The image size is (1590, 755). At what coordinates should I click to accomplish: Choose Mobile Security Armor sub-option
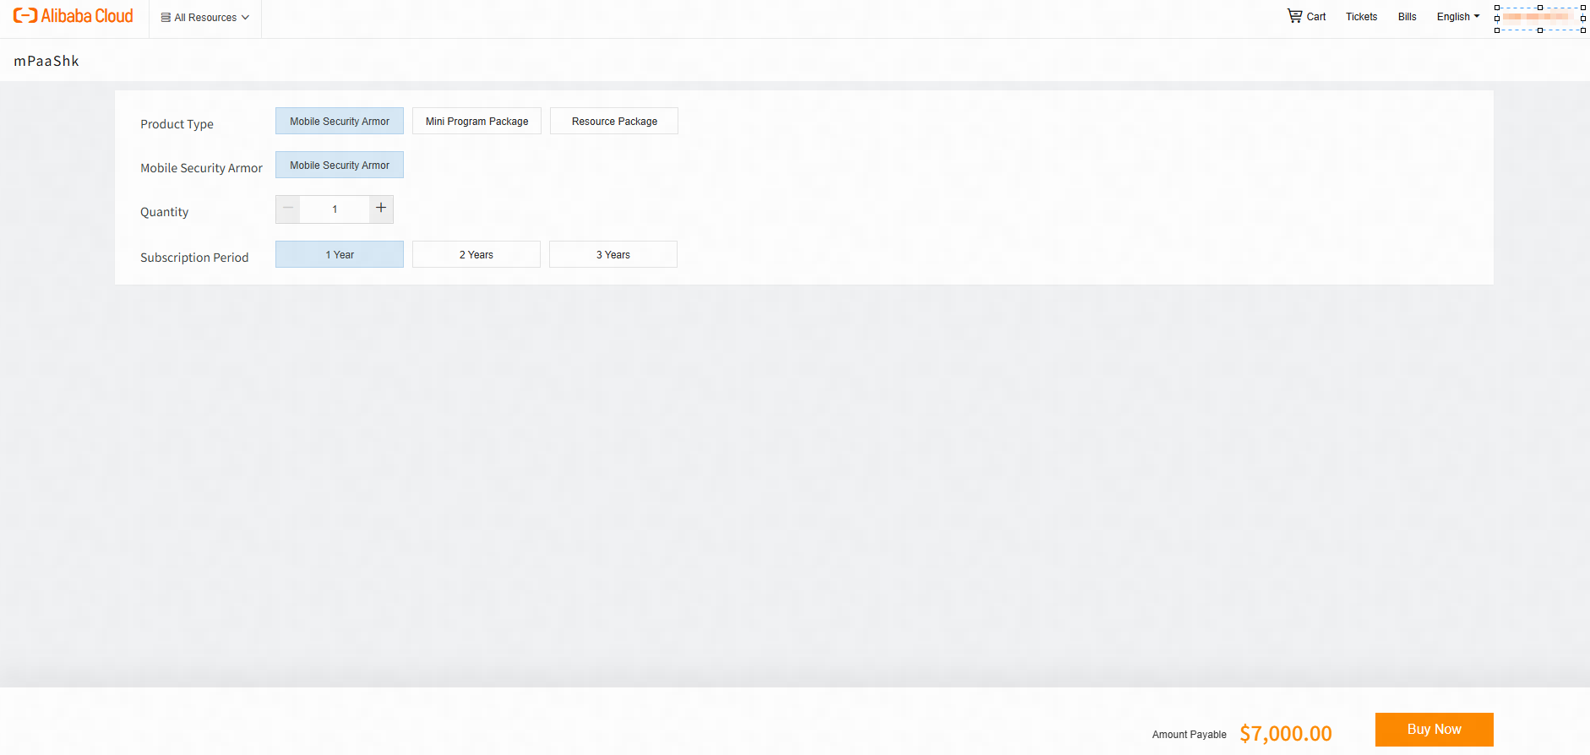click(x=340, y=166)
